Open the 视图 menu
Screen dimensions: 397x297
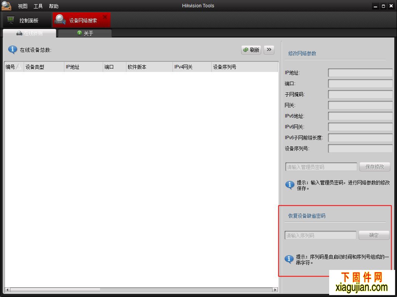coord(22,6)
